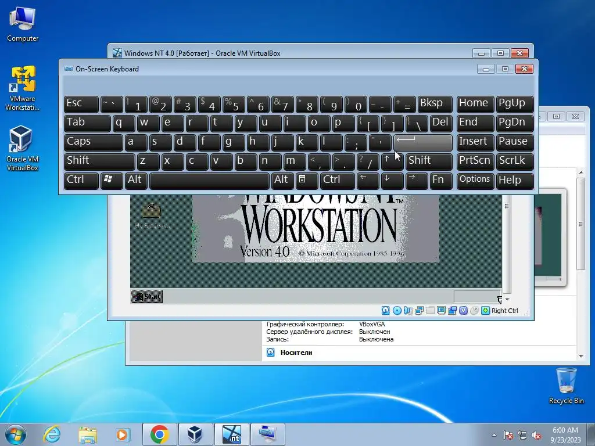This screenshot has width=595, height=446.
Task: Select the Oracle VM VirtualBox desktop shortcut
Action: [x=23, y=148]
